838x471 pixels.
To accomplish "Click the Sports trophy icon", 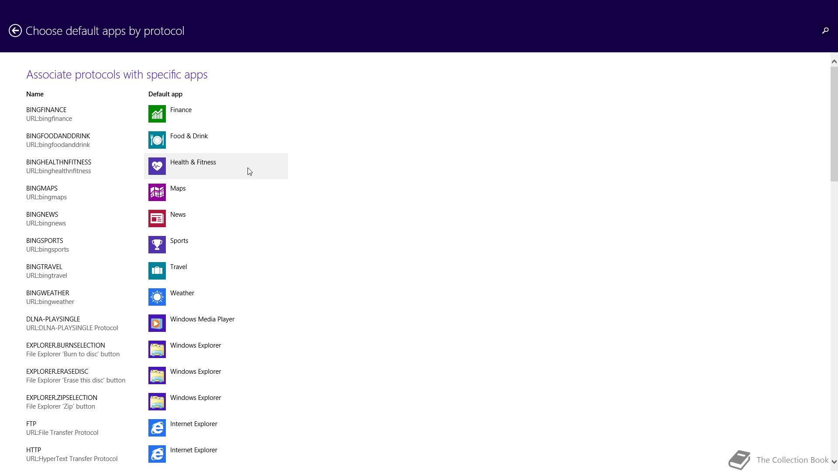I will (x=157, y=245).
